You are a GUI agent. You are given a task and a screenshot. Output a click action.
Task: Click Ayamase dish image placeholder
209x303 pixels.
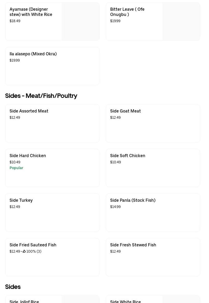click(81, 22)
